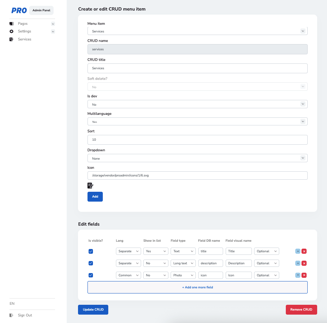
Task: Remove the icon field row
Action: (304, 275)
